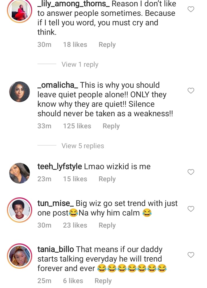The height and width of the screenshot is (288, 207).
Task: Reply to _omalicha_ comment
Action: [x=111, y=126]
